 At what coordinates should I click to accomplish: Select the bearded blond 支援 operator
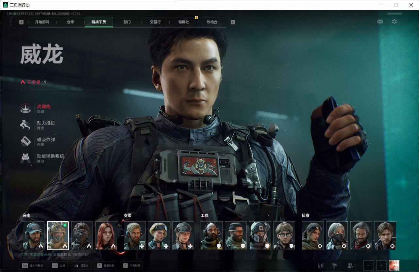coord(135,236)
